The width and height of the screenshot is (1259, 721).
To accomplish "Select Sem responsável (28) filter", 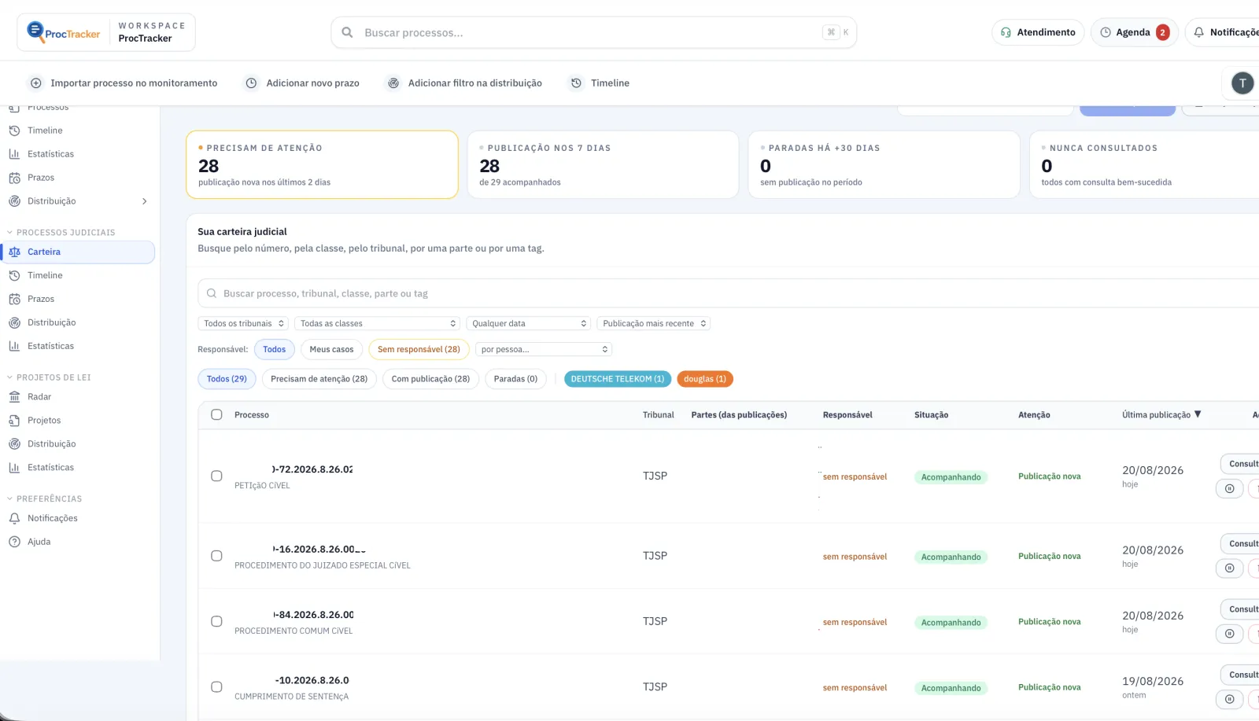I will point(419,349).
